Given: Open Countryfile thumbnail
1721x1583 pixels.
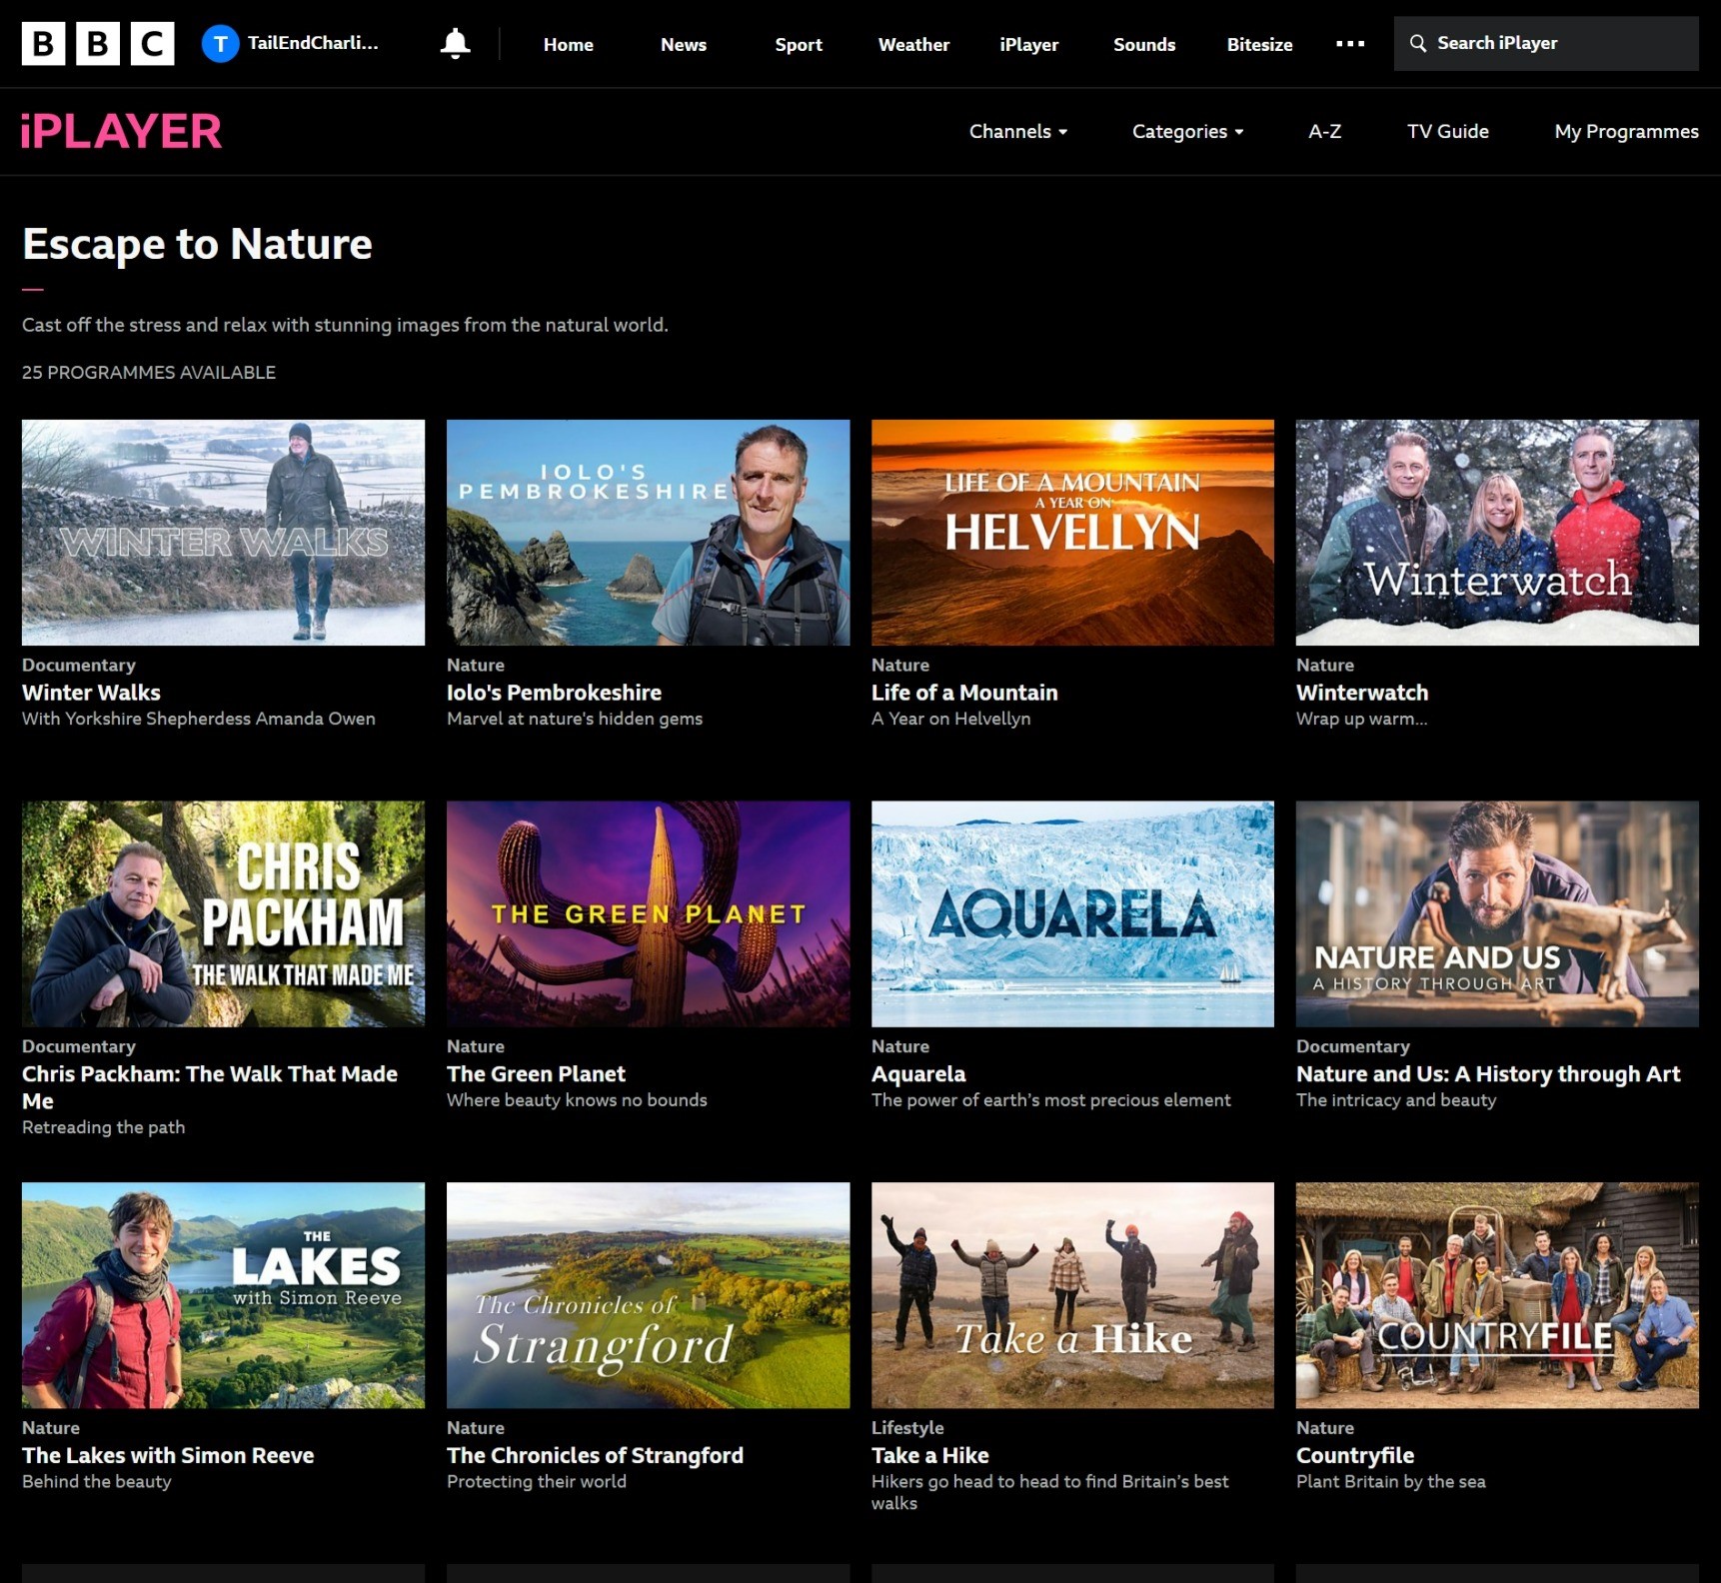Looking at the screenshot, I should click(x=1497, y=1295).
